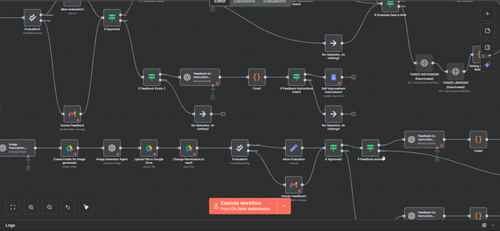Image resolution: width=500 pixels, height=231 pixels.
Task: Switch to the Editor tab
Action: [220, 2]
